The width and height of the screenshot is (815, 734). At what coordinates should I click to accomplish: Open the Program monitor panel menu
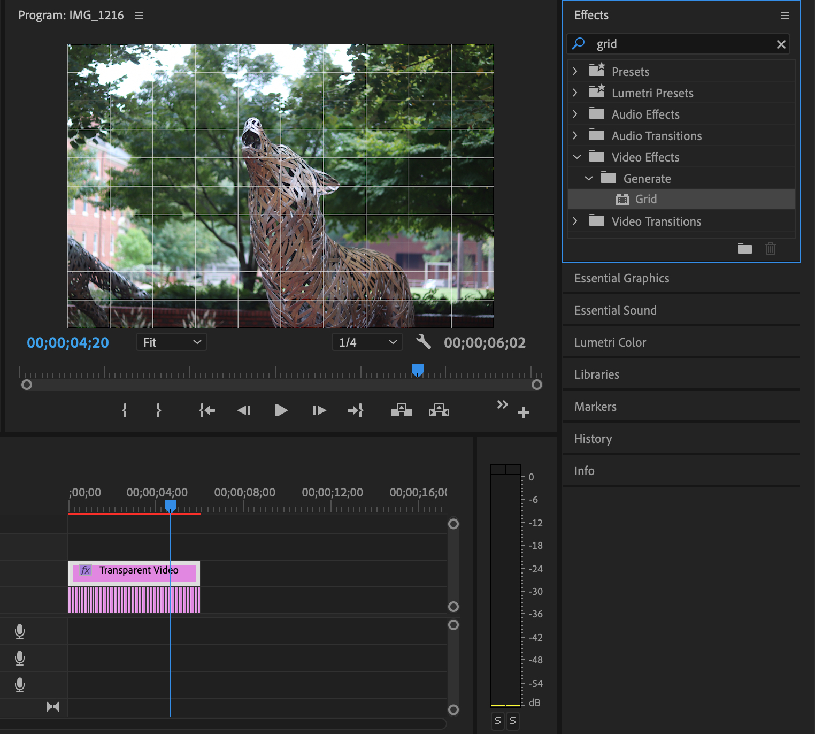pyautogui.click(x=139, y=16)
